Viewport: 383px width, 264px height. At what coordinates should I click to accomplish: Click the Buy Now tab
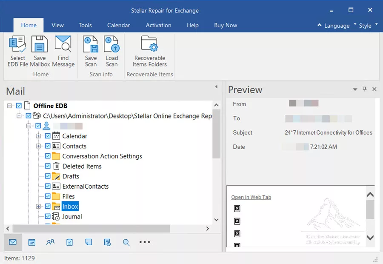click(x=226, y=25)
